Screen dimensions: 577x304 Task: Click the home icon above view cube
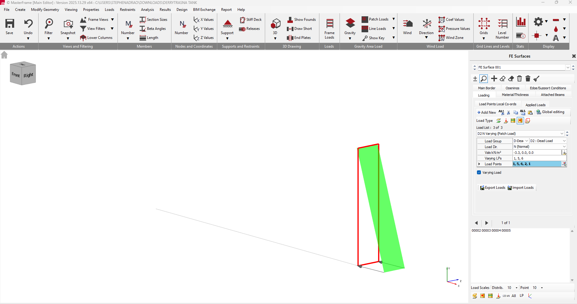coord(4,55)
